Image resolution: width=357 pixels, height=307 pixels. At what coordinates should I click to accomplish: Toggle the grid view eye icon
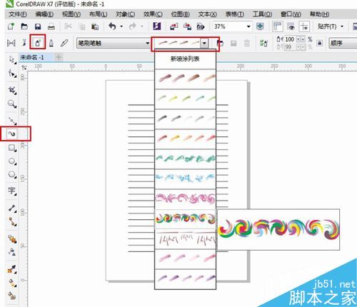pos(291,26)
